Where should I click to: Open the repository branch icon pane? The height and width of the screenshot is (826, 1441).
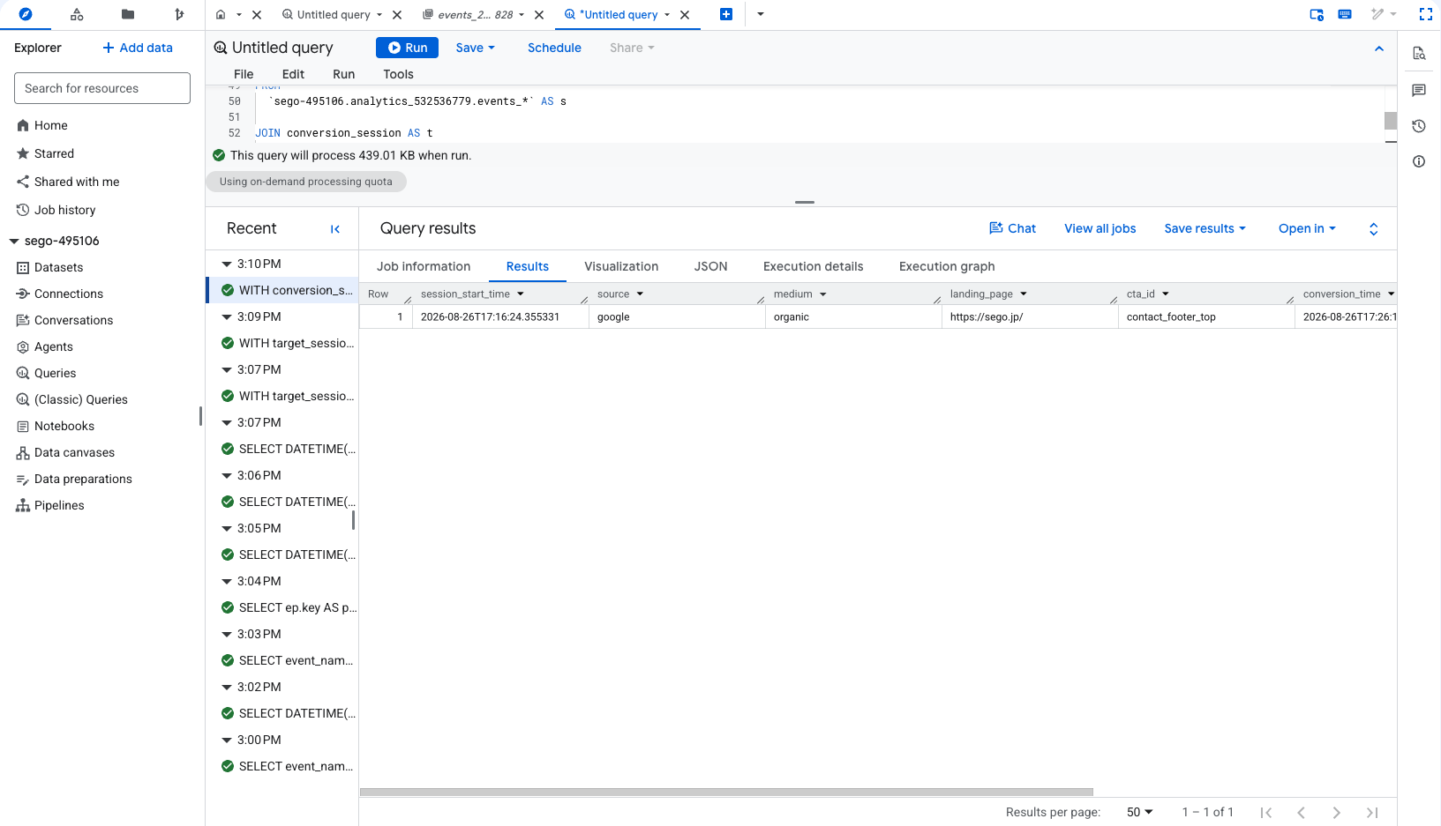179,14
